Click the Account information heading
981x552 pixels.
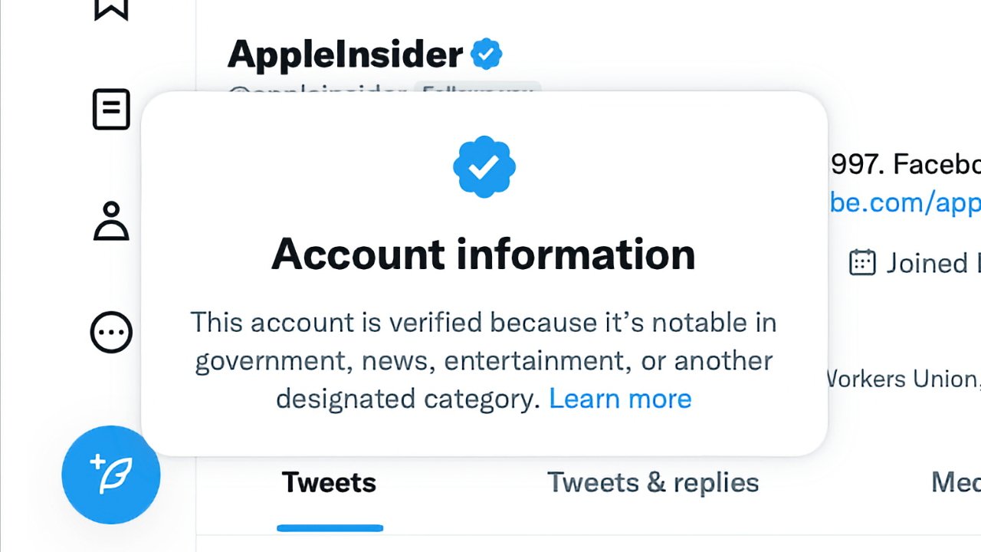(x=484, y=254)
